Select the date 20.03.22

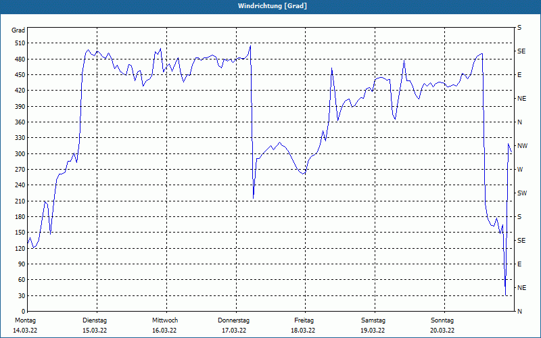(442, 331)
